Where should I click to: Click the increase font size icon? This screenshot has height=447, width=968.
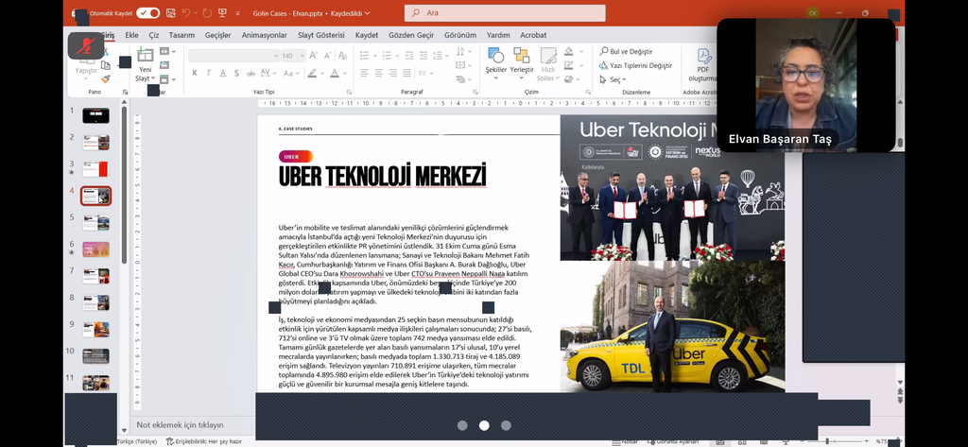point(312,56)
